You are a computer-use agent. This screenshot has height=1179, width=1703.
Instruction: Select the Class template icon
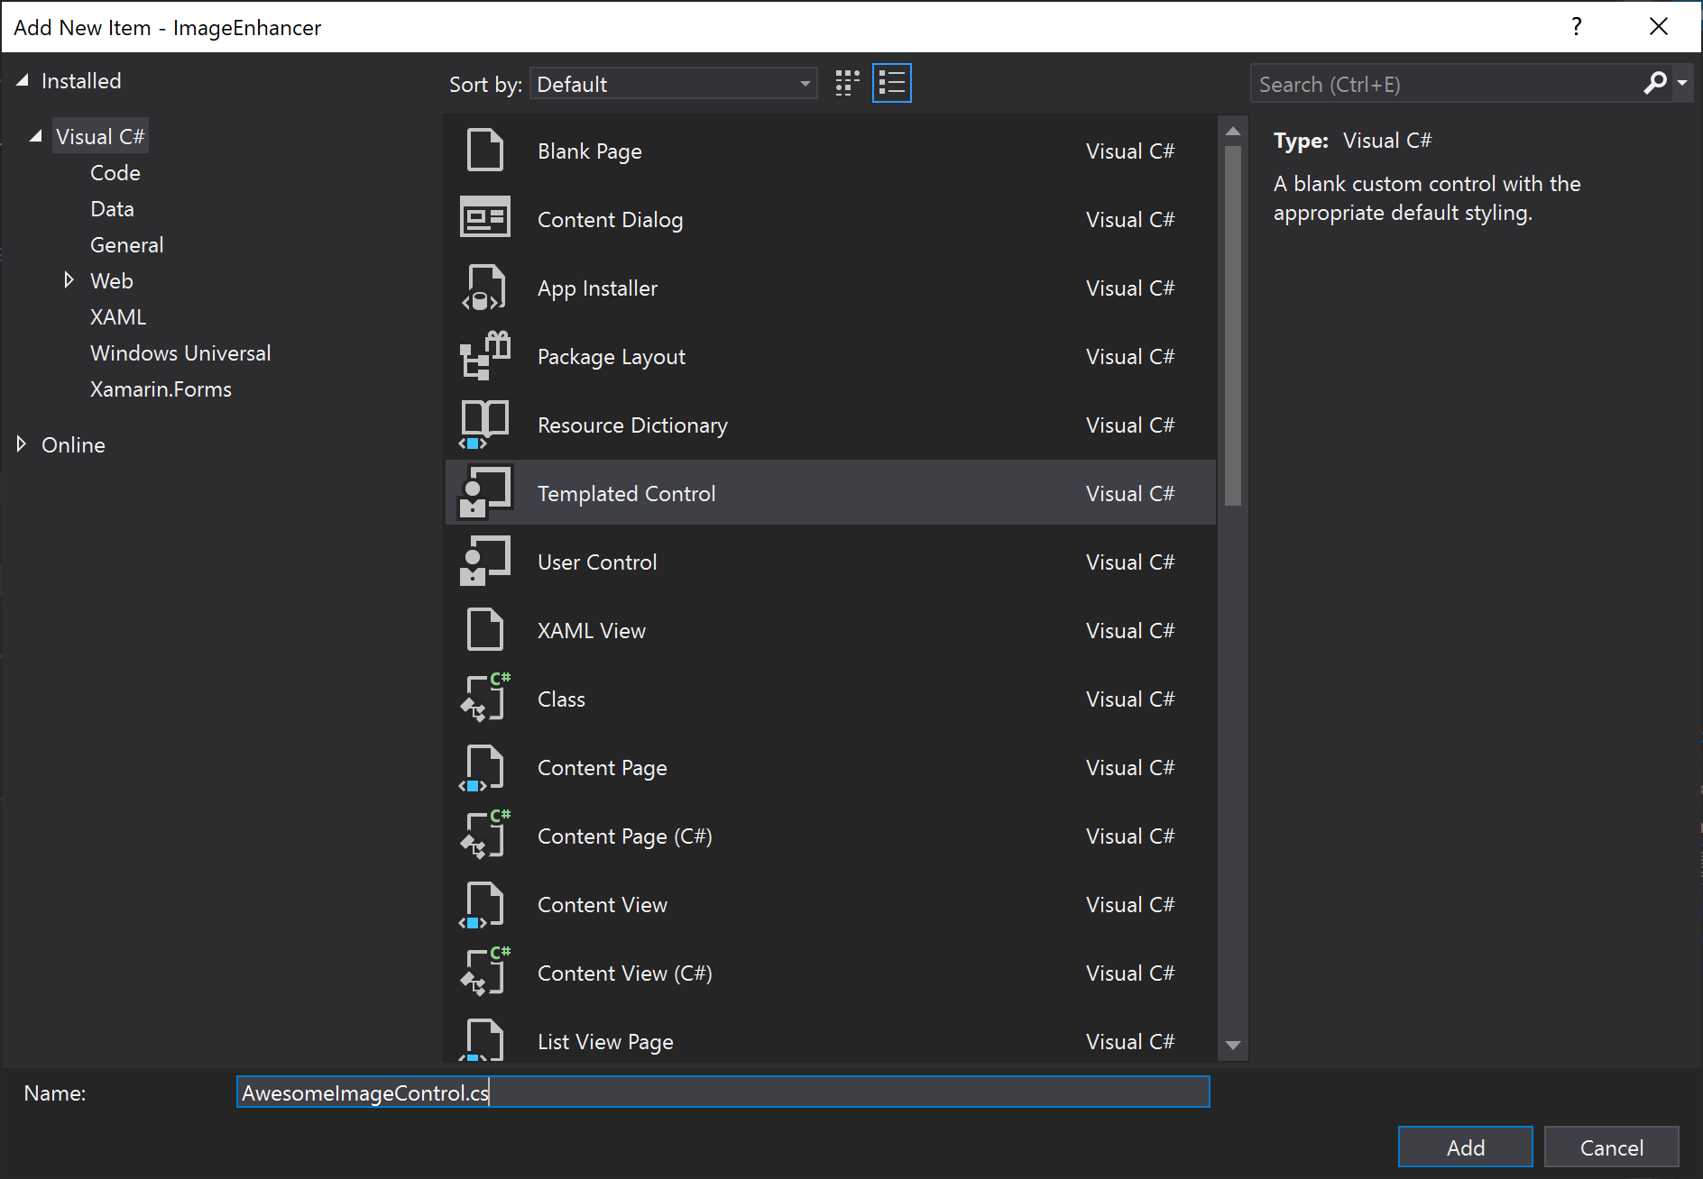[484, 699]
